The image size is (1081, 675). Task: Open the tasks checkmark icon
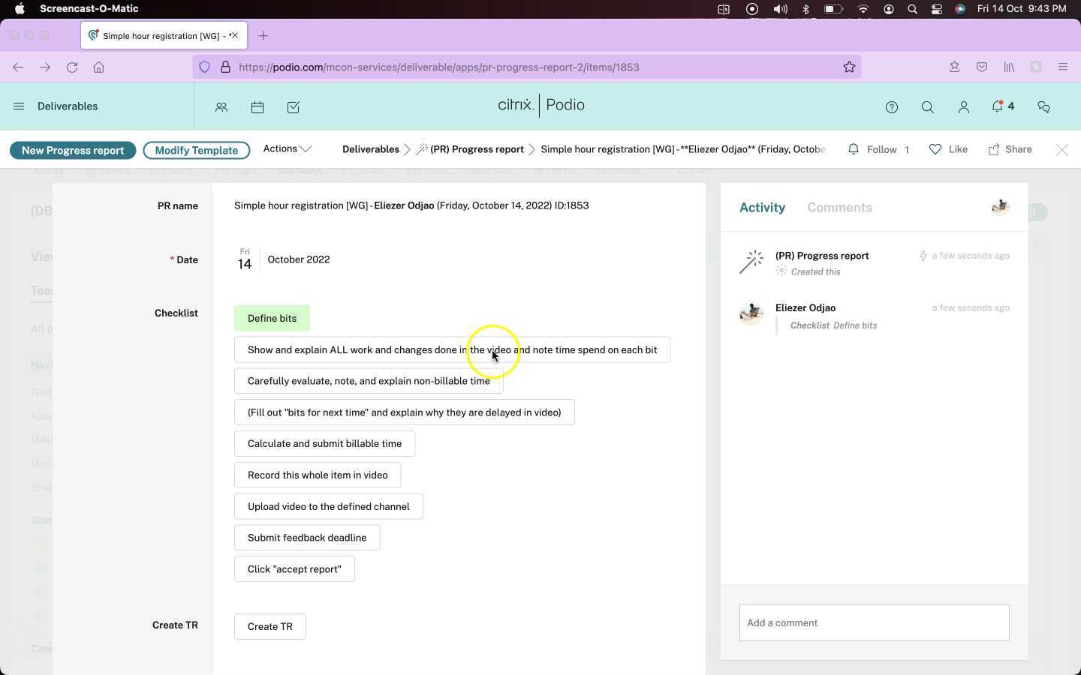pyautogui.click(x=293, y=106)
